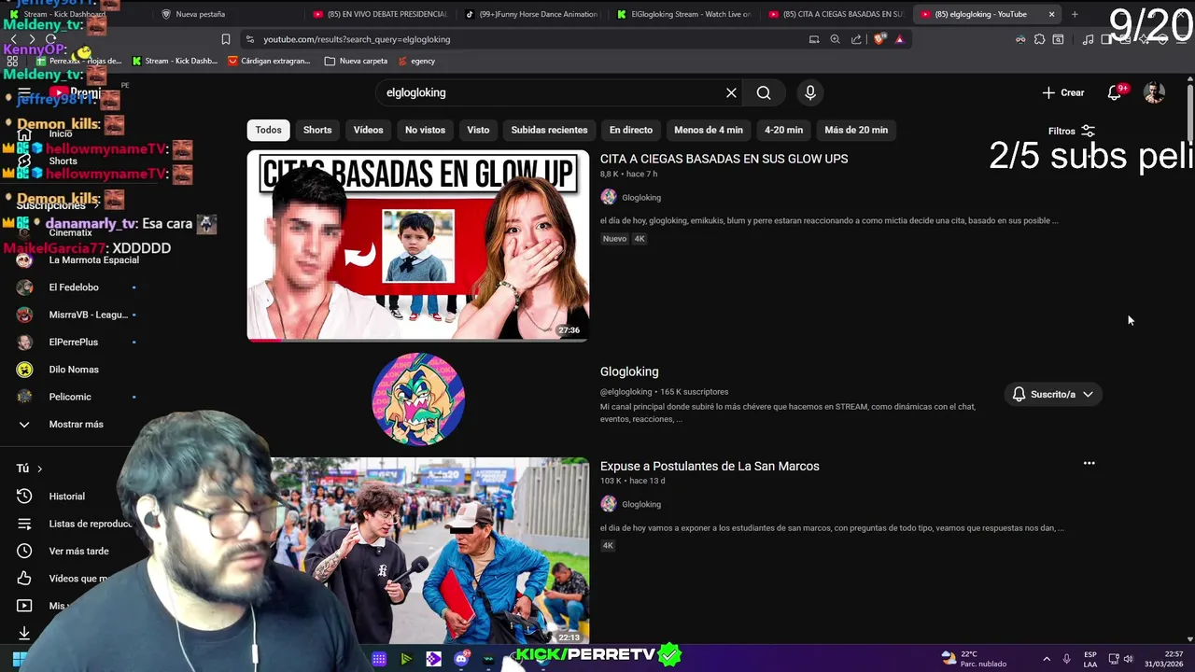Click the browser zoom magnifier icon
This screenshot has height=672, width=1195.
pyautogui.click(x=835, y=39)
